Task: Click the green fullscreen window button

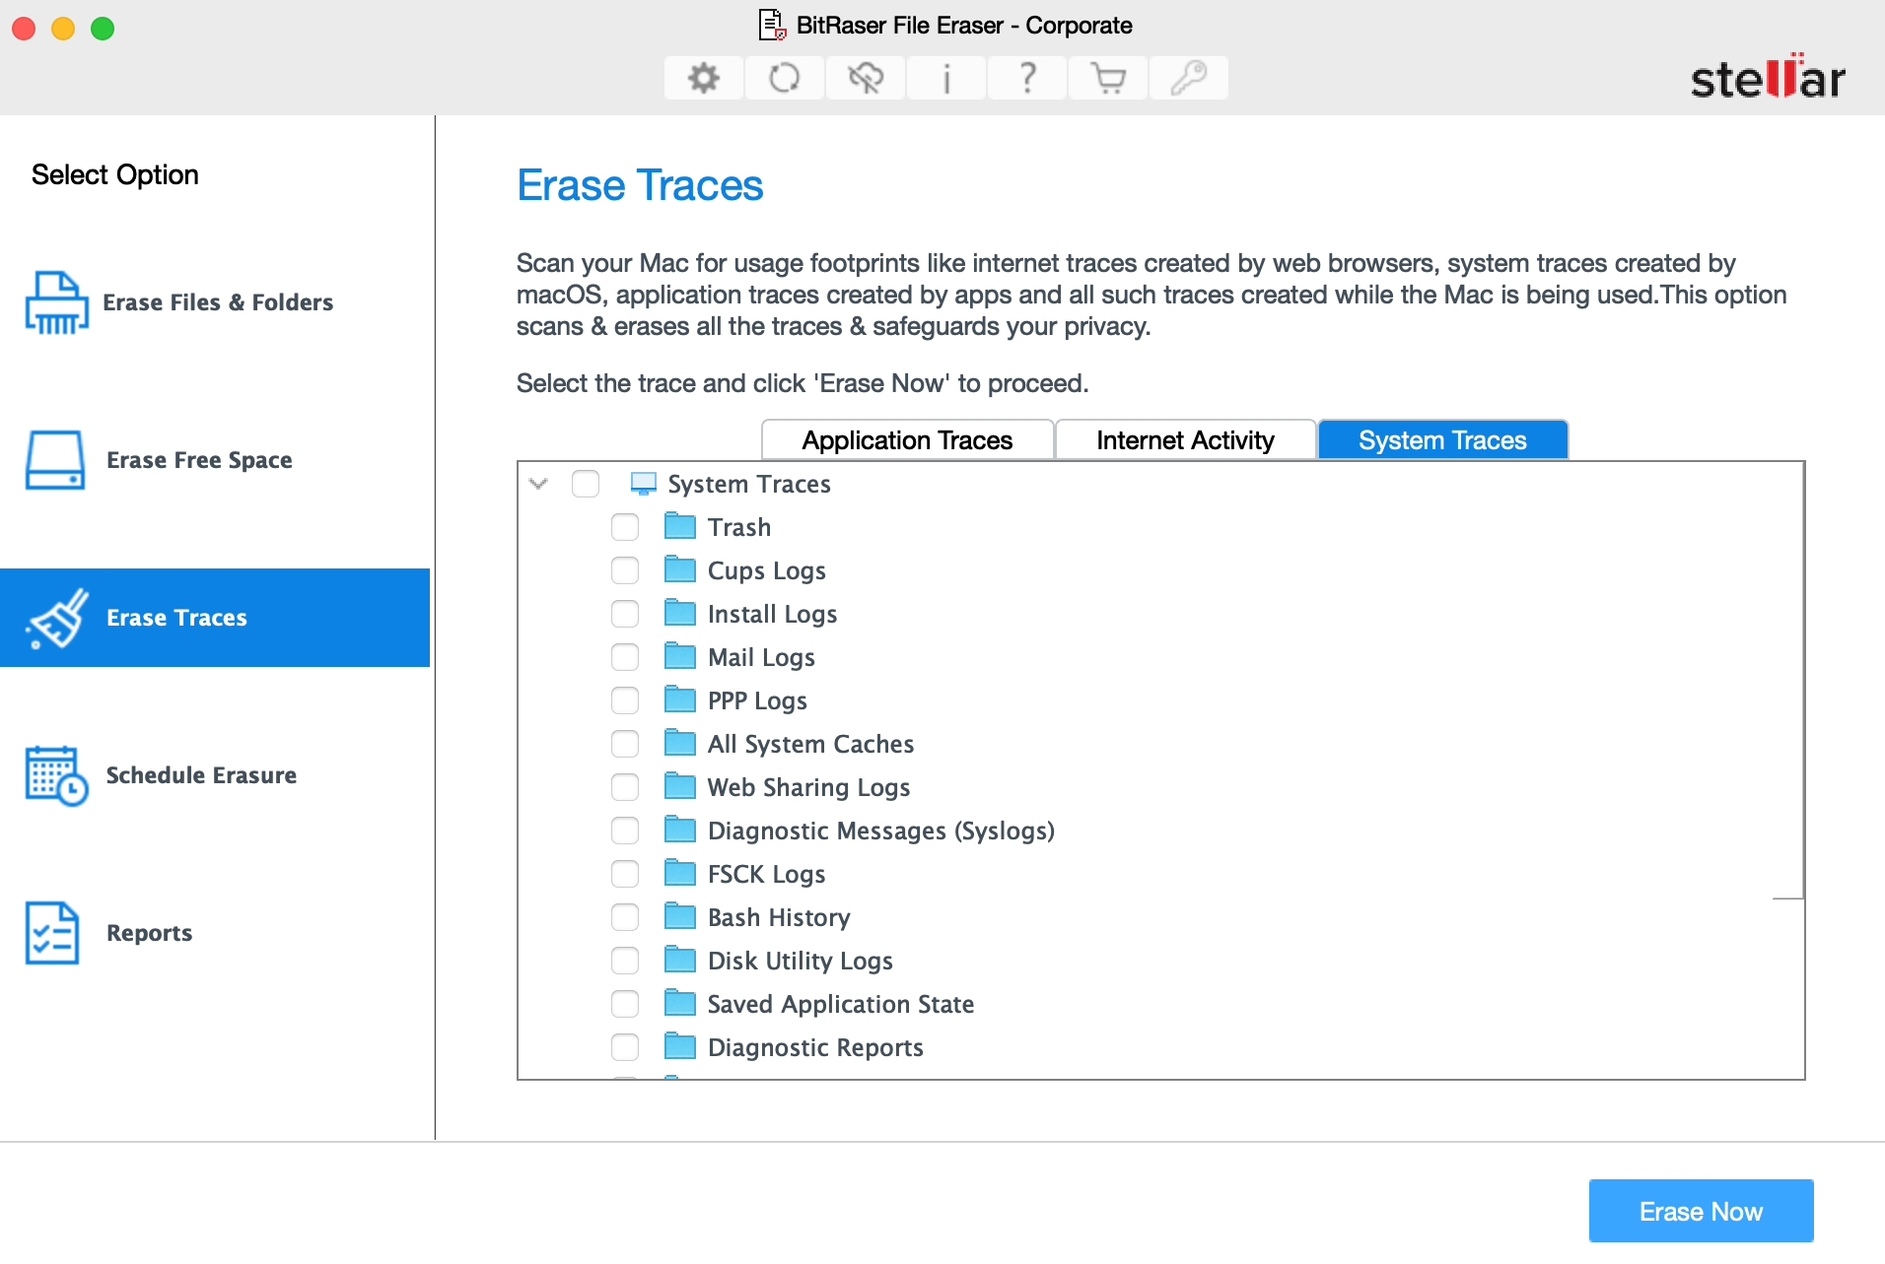Action: click(103, 29)
